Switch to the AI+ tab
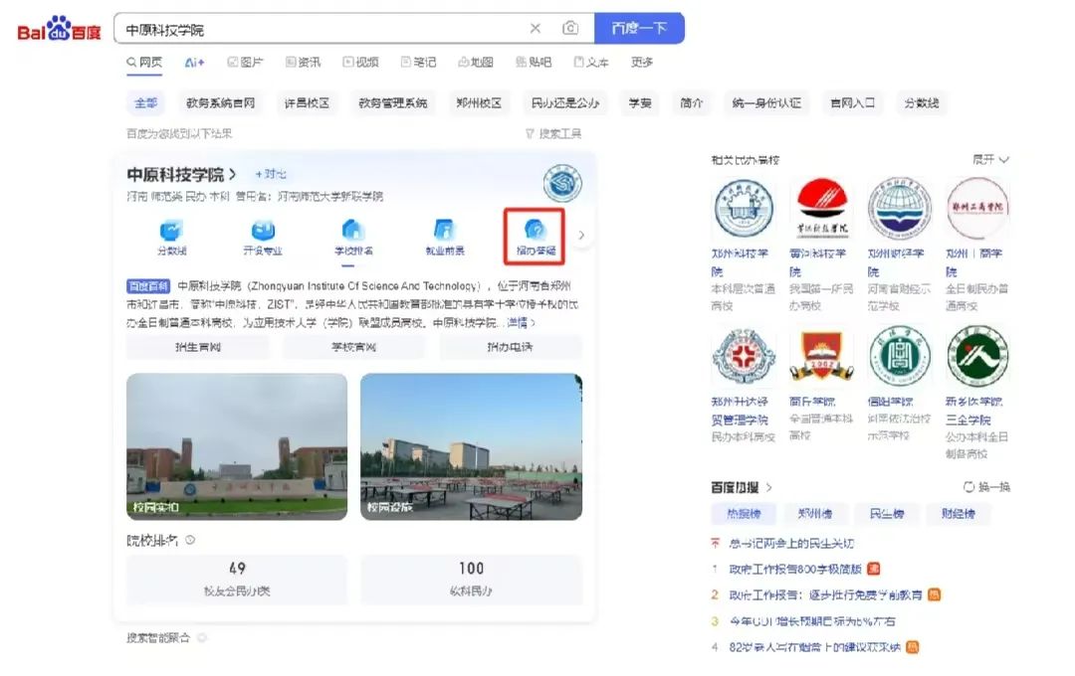Screen dimensions: 1075x676 pos(195,63)
